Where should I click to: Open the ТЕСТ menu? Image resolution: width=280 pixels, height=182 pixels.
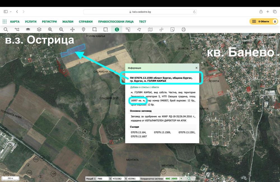143,22
